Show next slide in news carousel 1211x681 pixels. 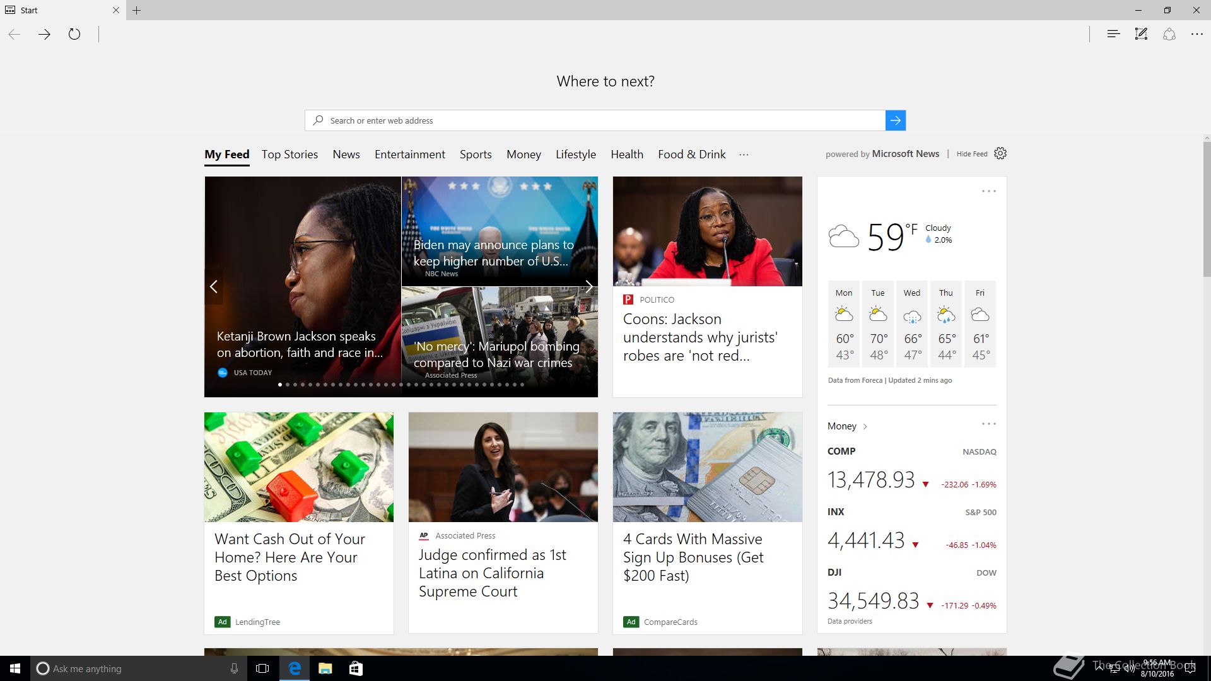(588, 287)
